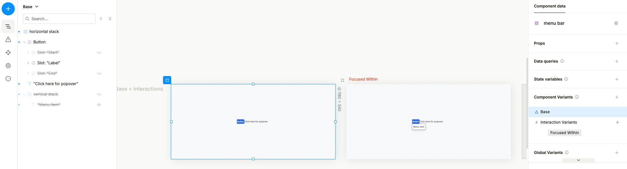Screen dimensions: 627x169
Task: Open menu bar component settings gear
Action: pyautogui.click(x=616, y=23)
